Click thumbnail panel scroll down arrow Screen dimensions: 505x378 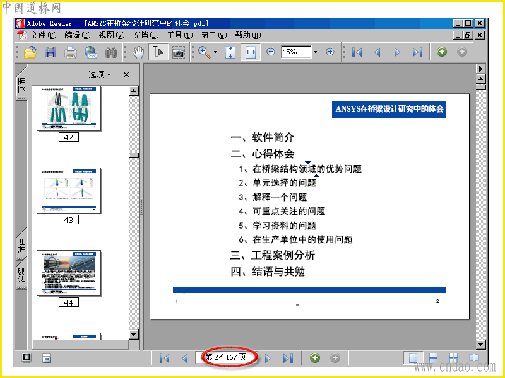coord(134,335)
